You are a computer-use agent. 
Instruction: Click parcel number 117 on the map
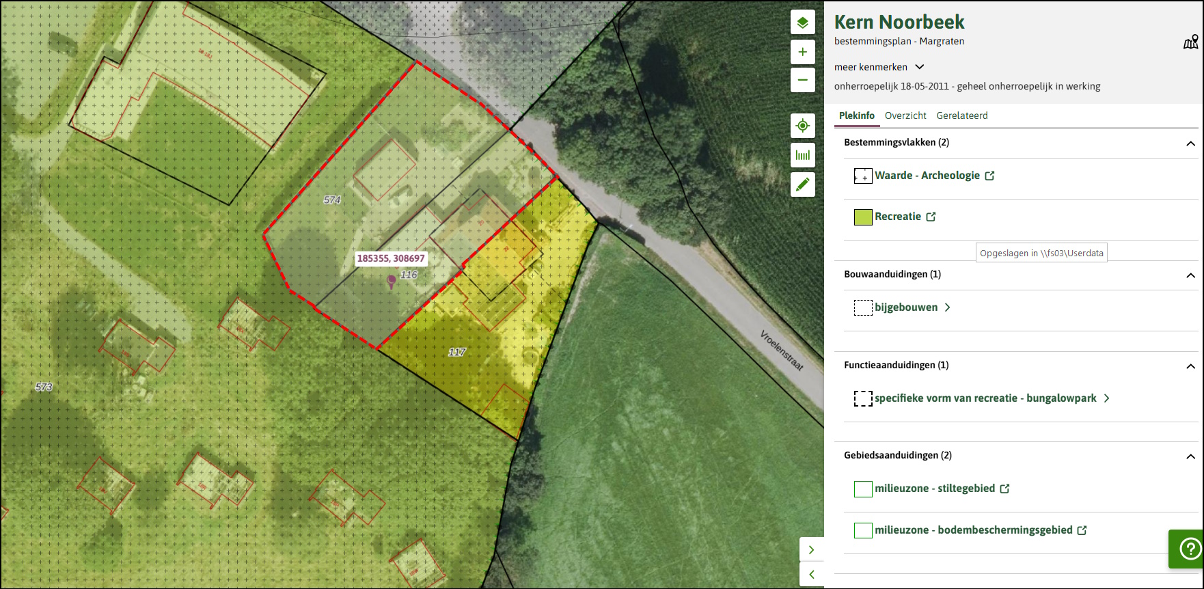coord(456,352)
